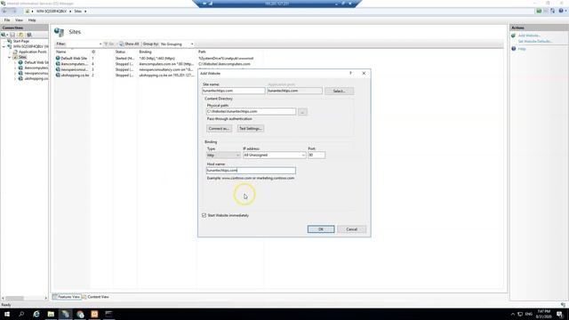Open the Help menu

(32, 20)
